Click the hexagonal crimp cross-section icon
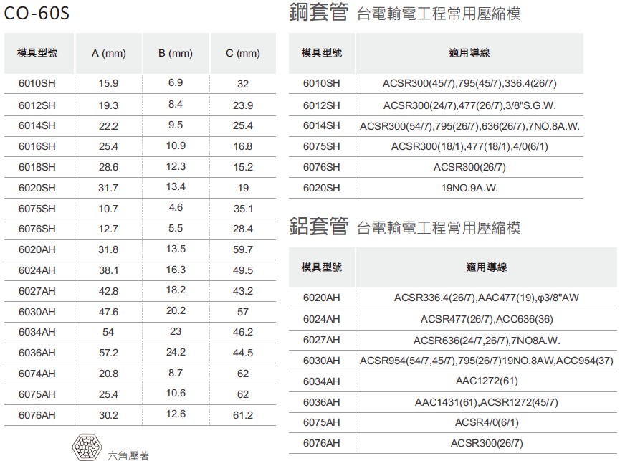Image resolution: width=625 pixels, height=461 pixels. [87, 447]
